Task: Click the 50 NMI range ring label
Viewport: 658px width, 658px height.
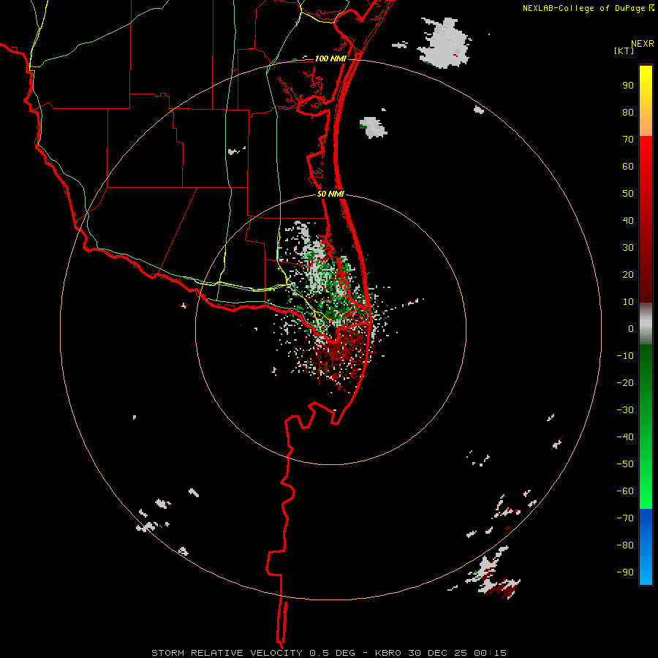Action: pos(330,194)
